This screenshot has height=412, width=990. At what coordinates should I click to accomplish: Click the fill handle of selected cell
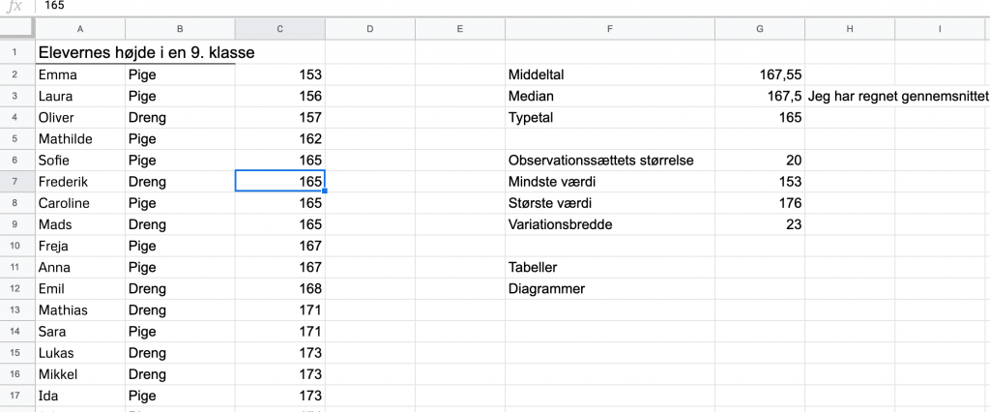point(325,191)
